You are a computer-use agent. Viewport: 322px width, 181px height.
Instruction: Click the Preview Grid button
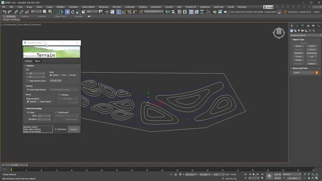click(x=56, y=80)
